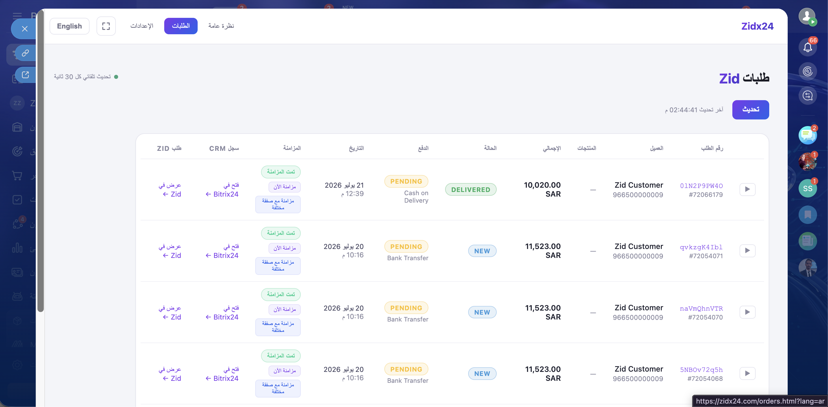Expand order row 01N2P9PW4O
The height and width of the screenshot is (407, 828).
747,189
